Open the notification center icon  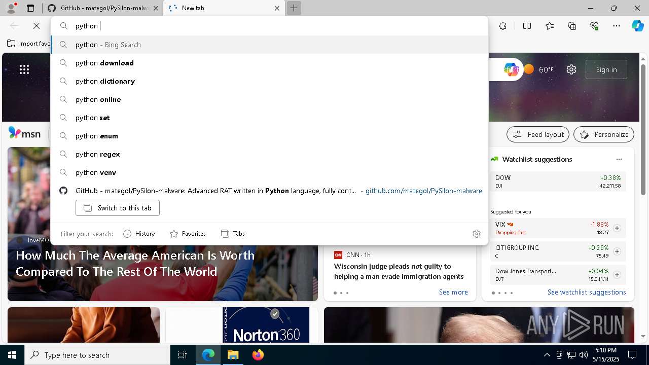(632, 355)
